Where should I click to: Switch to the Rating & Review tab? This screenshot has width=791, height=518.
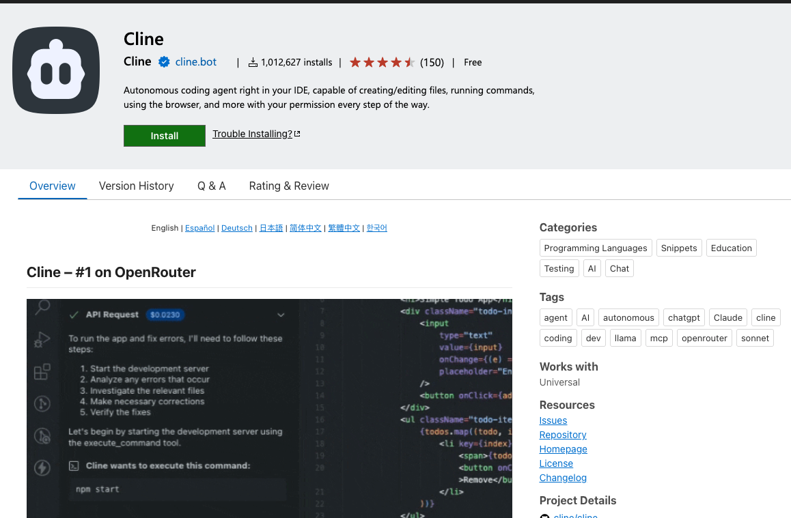pyautogui.click(x=289, y=186)
